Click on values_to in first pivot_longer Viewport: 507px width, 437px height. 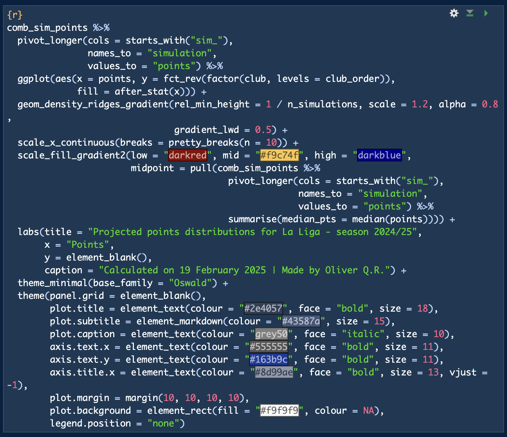pyautogui.click(x=112, y=66)
